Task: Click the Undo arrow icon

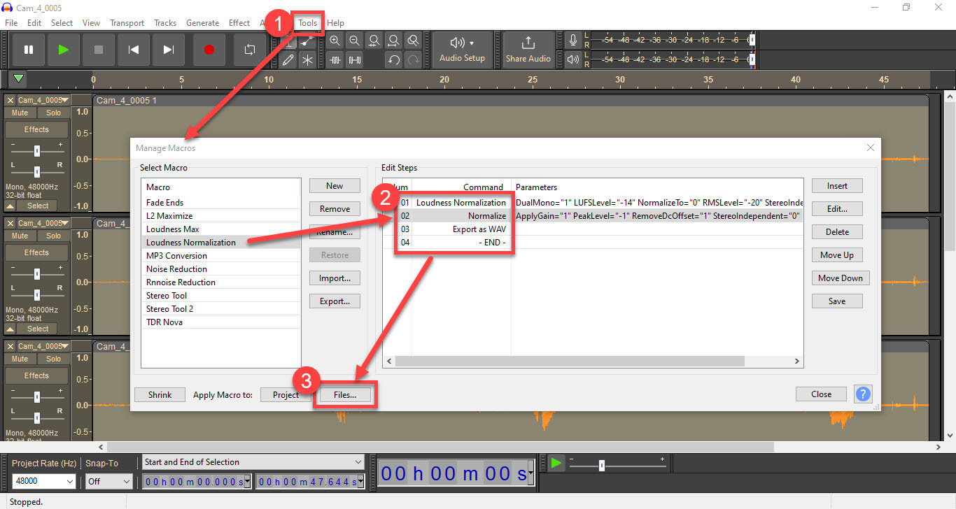Action: (394, 60)
